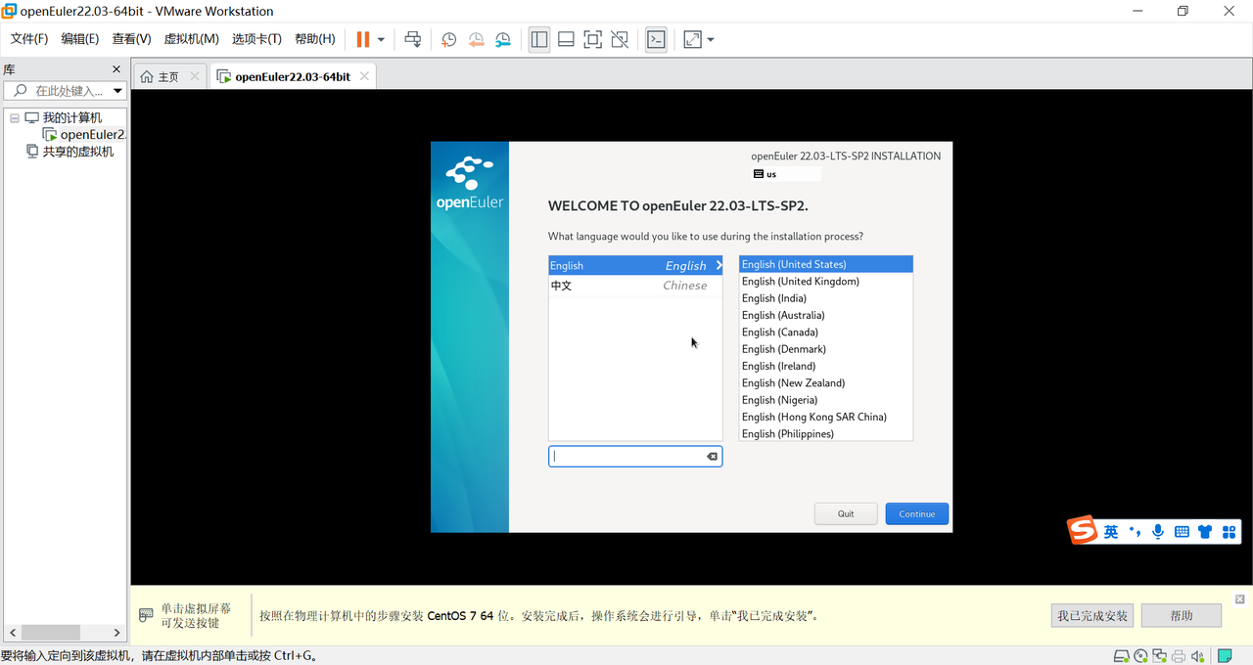Open the snapshot manager wrench icon
The image size is (1253, 665).
click(502, 39)
